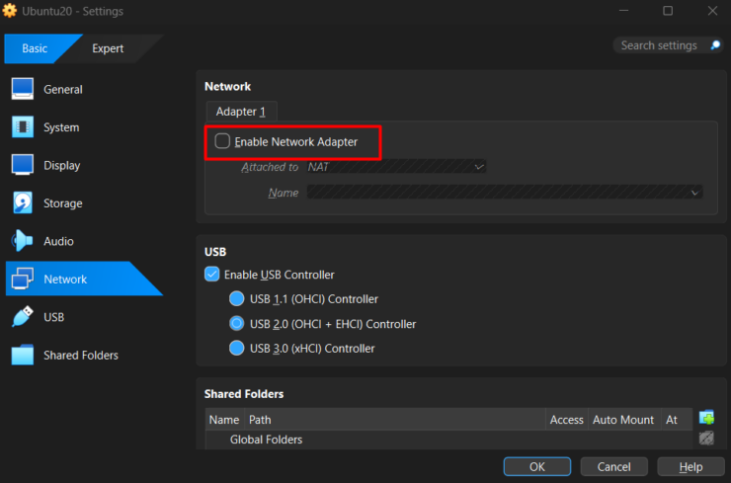Switch to the Expert mode tab
731x483 pixels.
coord(108,48)
